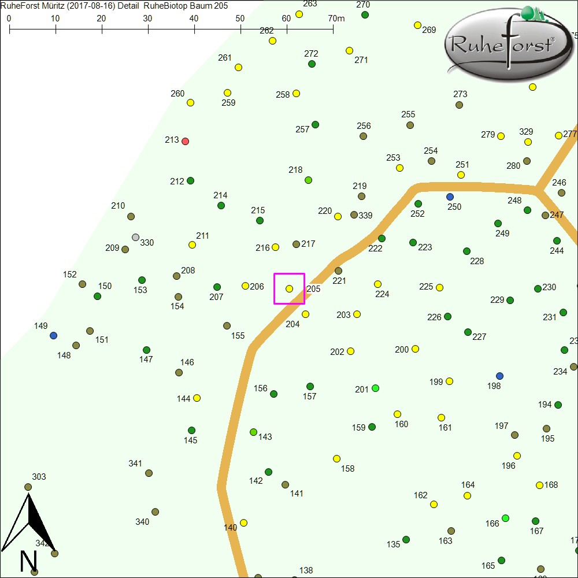Click the yellow tree marker 224

(x=377, y=284)
